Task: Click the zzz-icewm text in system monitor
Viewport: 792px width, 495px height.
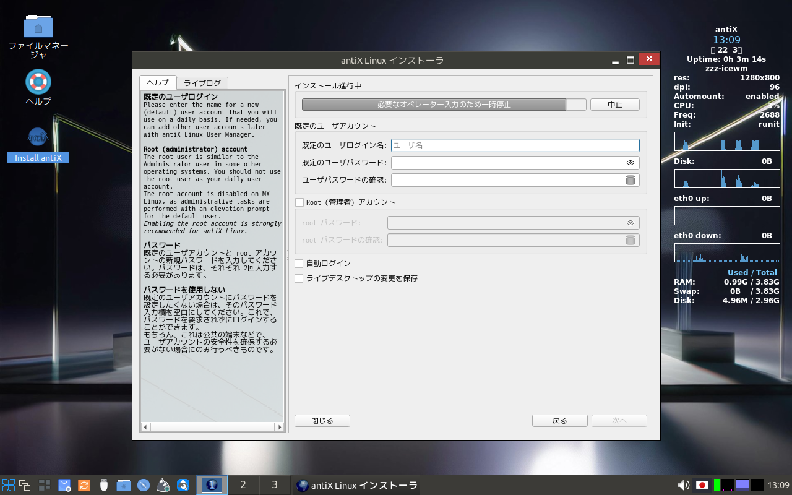Action: tap(726, 69)
